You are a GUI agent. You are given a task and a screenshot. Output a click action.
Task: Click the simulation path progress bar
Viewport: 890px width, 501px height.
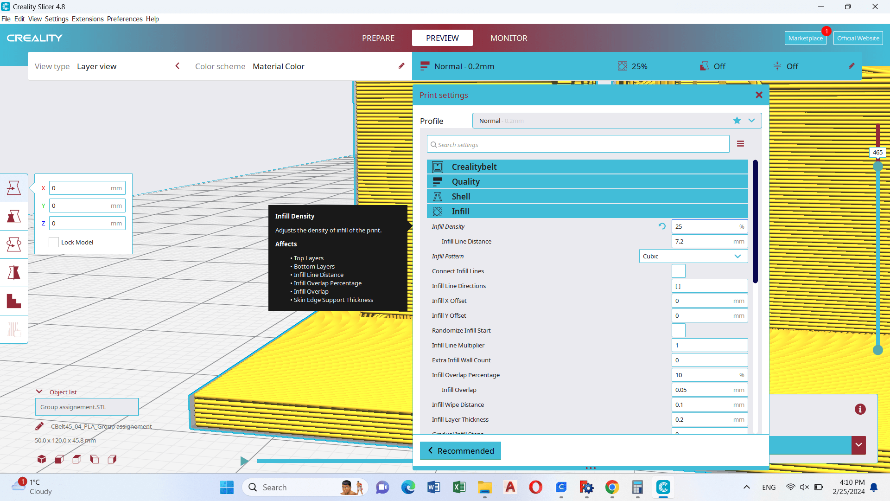coord(334,461)
